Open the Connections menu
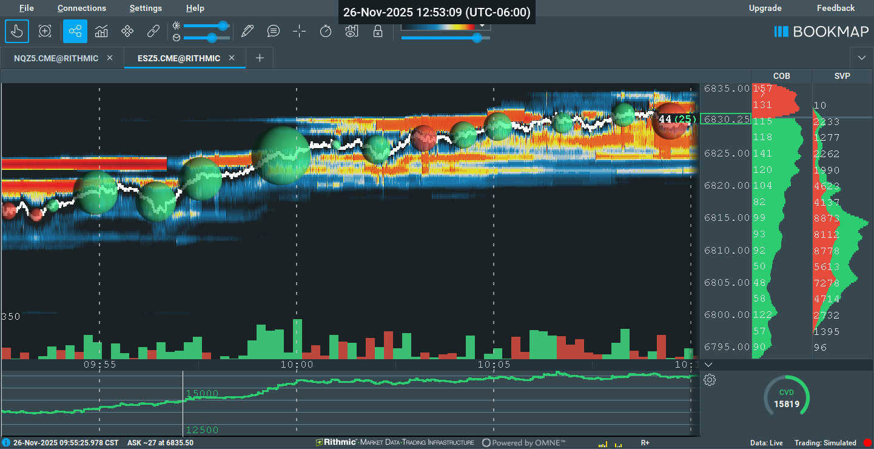Viewport: 874px width, 449px height. tap(82, 8)
